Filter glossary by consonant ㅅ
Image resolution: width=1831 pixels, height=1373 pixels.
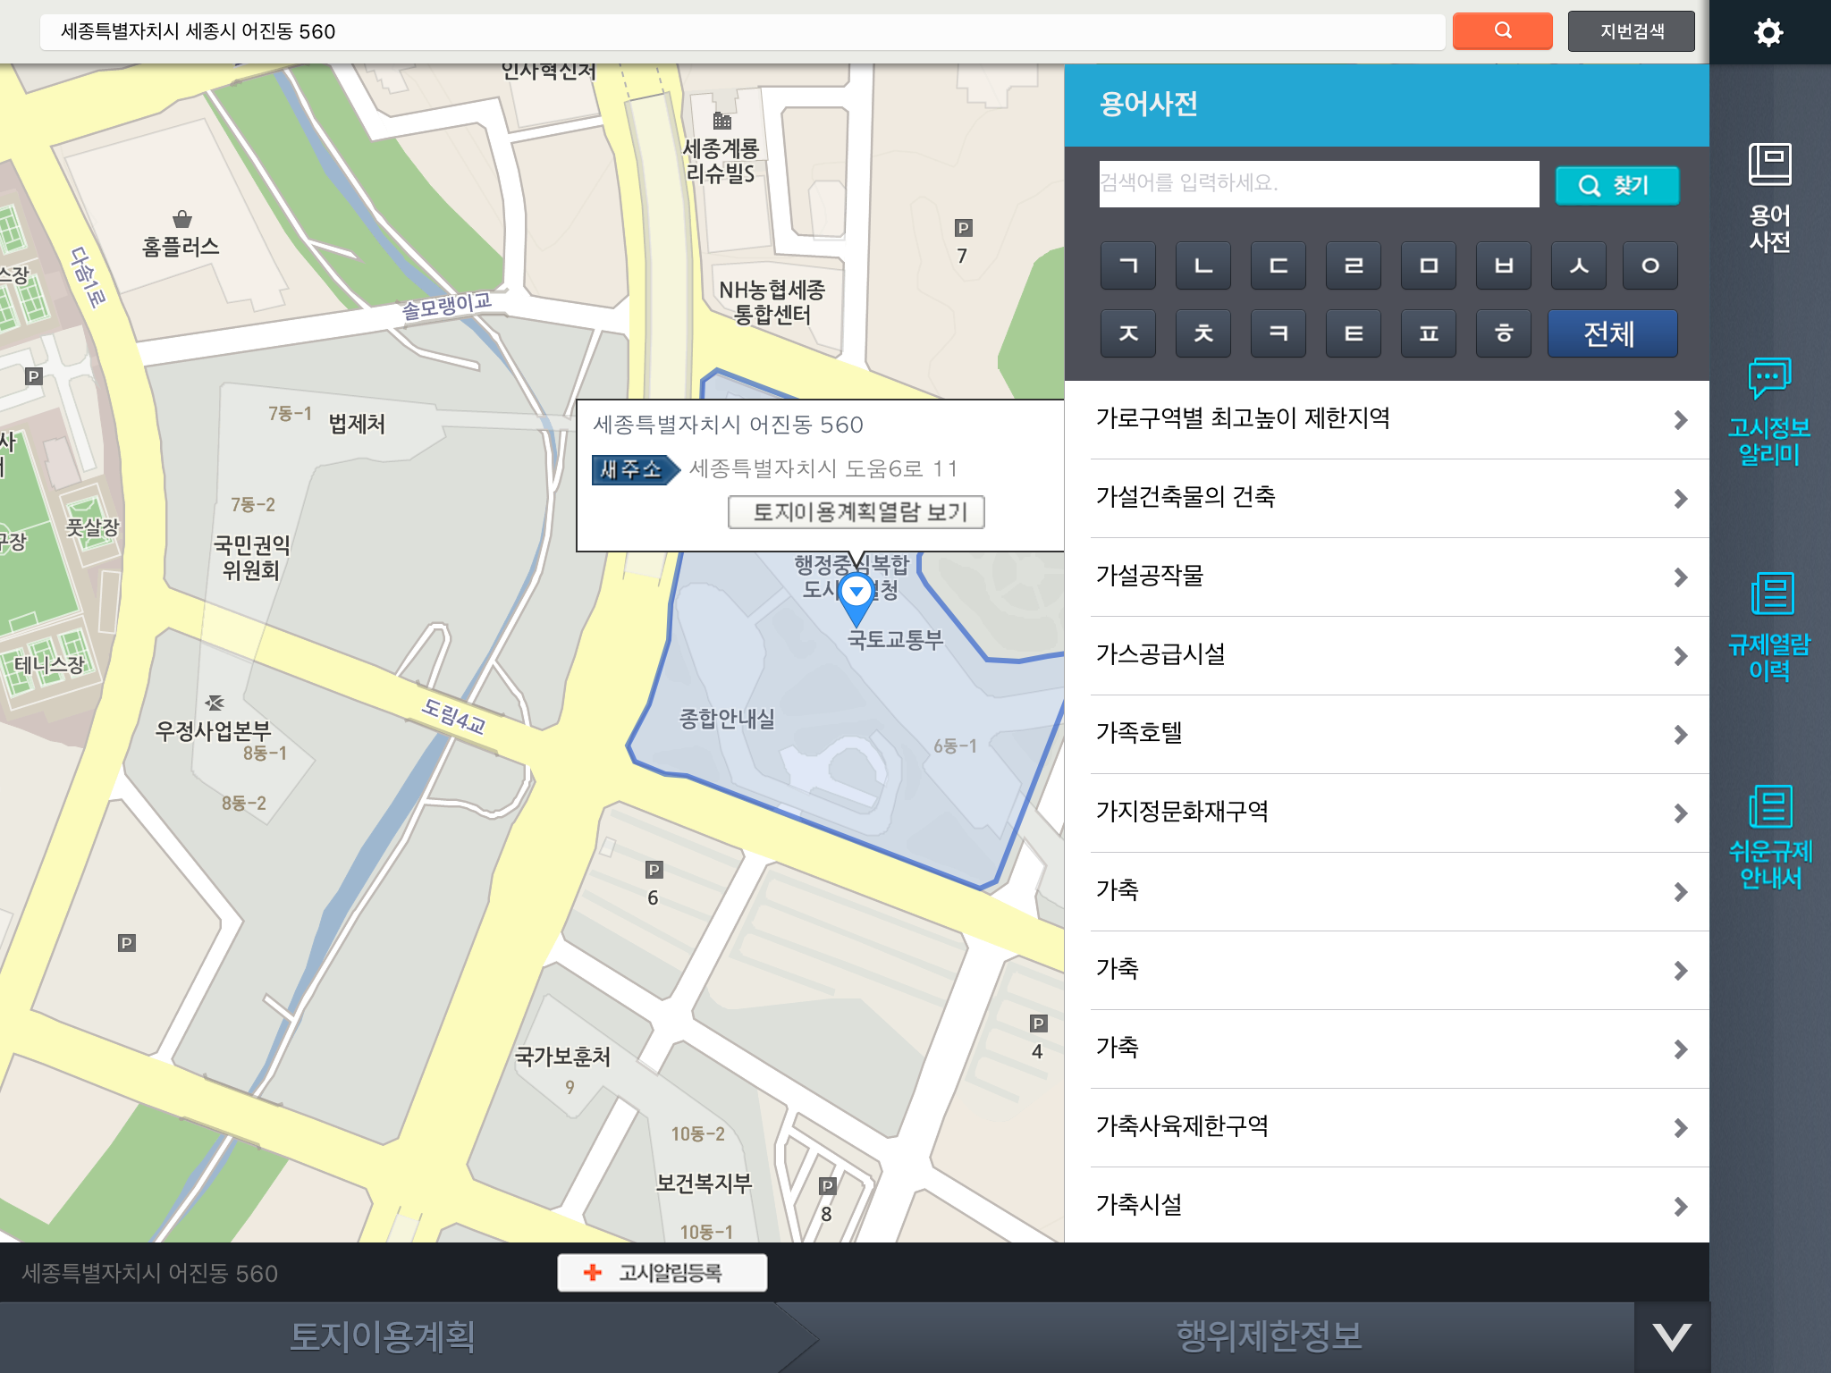pos(1579,265)
